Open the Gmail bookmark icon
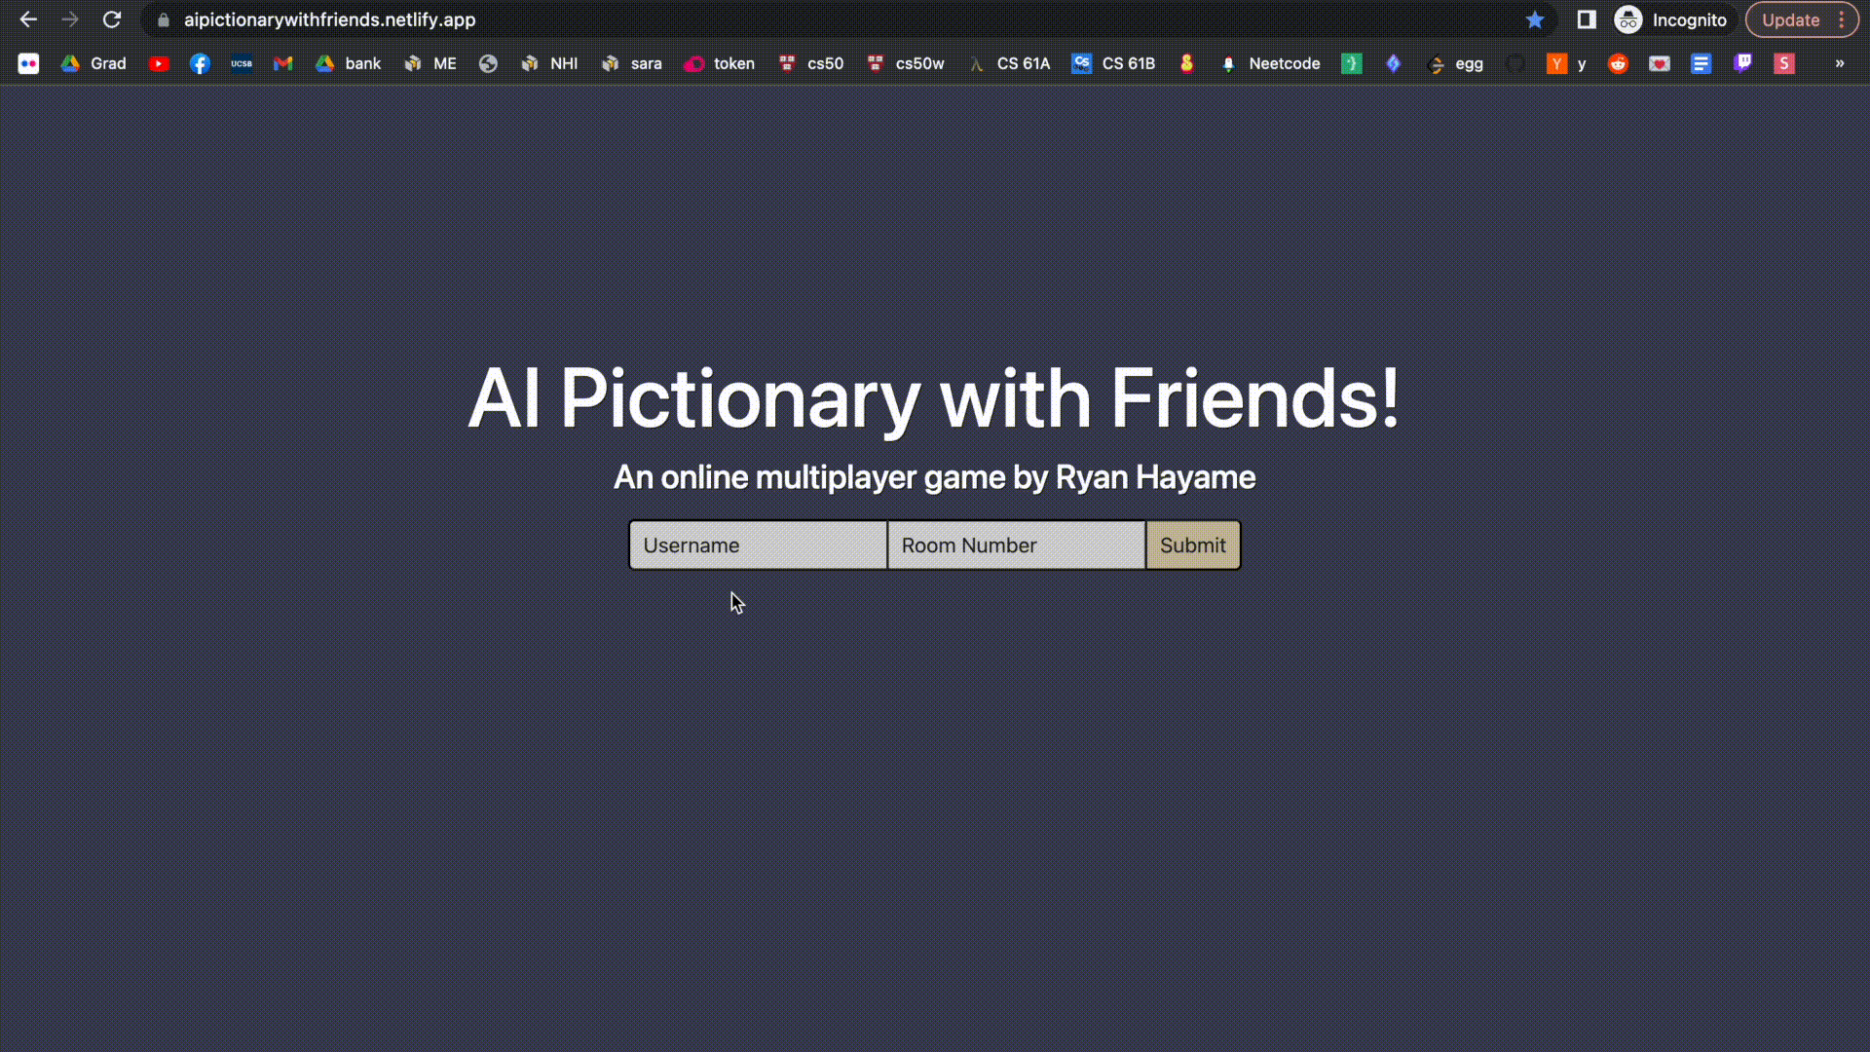Viewport: 1870px width, 1052px height. point(283,63)
